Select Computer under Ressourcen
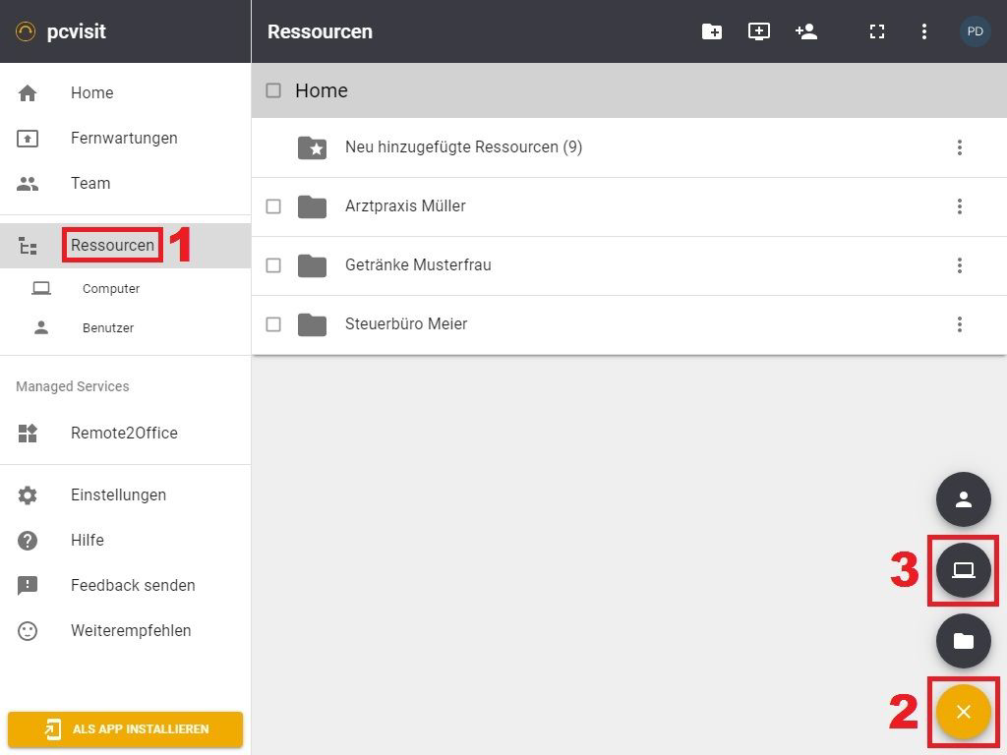Screen dimensions: 1007x755 (110, 289)
